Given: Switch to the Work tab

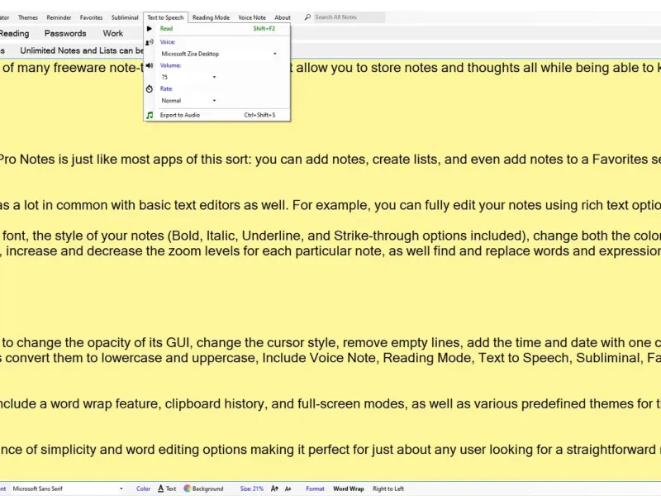Looking at the screenshot, I should 113,33.
